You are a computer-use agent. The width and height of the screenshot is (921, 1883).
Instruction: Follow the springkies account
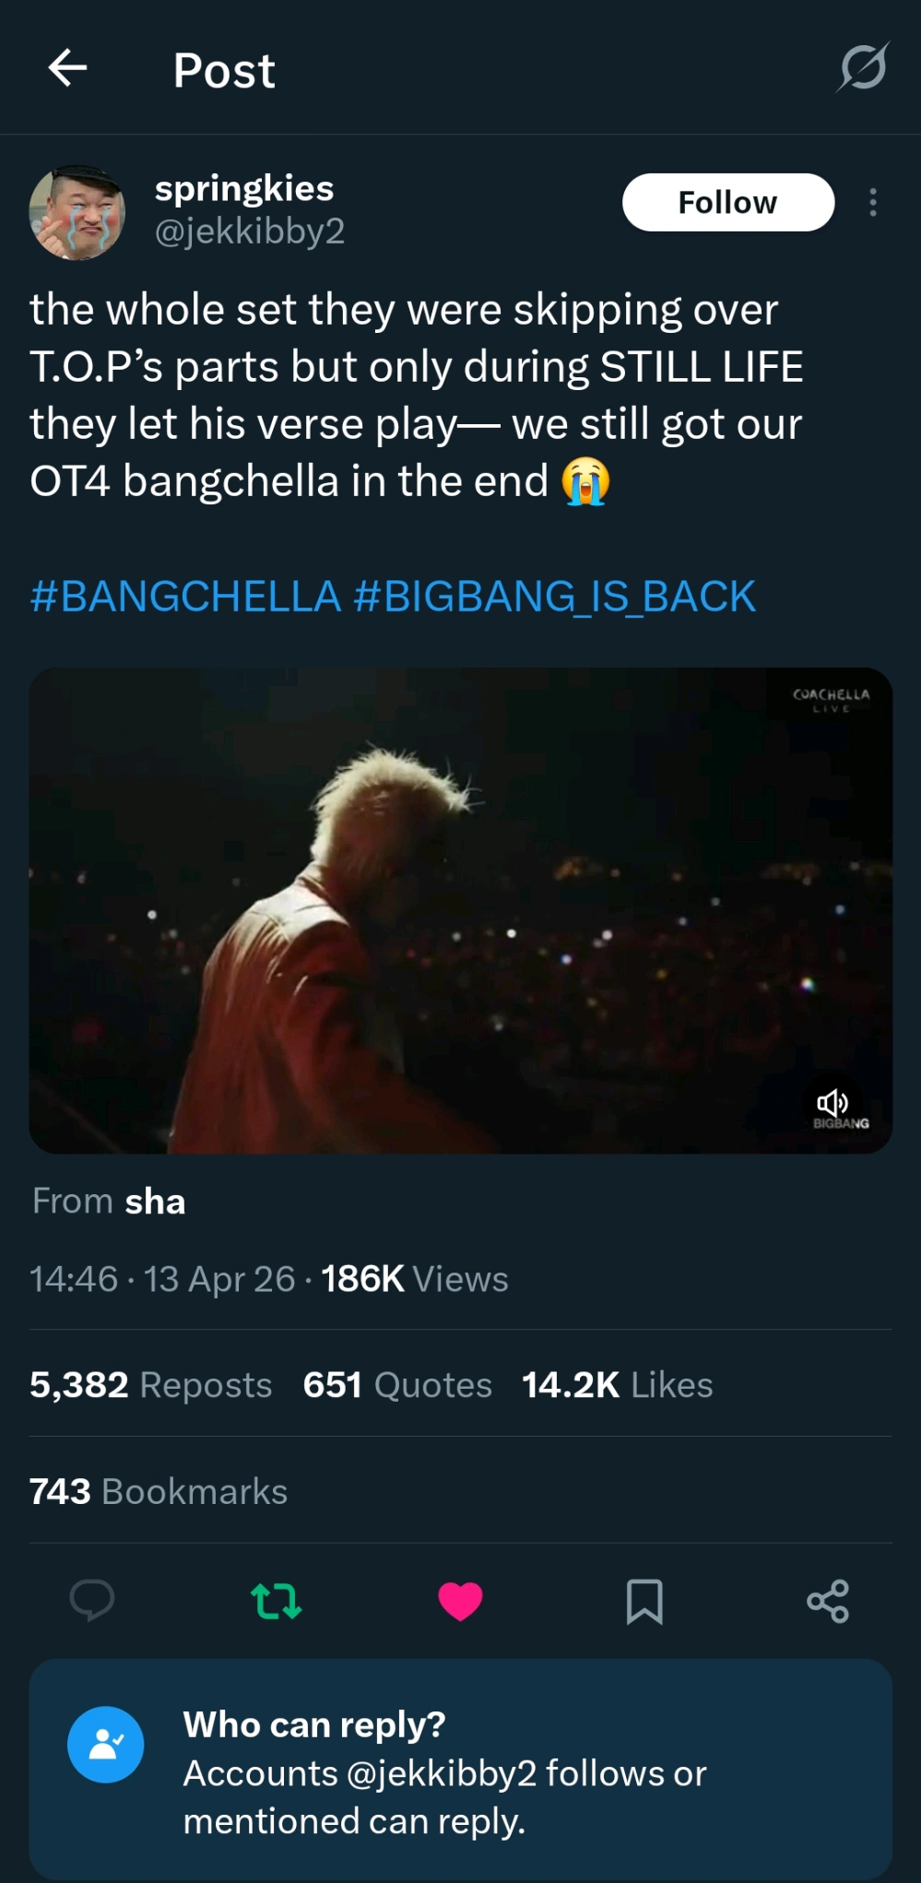tap(727, 203)
